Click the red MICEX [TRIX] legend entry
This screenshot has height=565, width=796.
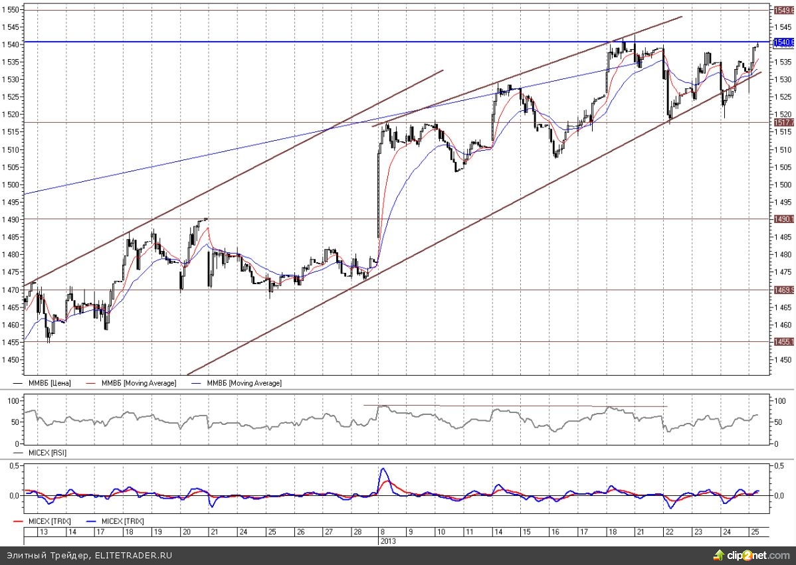(x=47, y=521)
